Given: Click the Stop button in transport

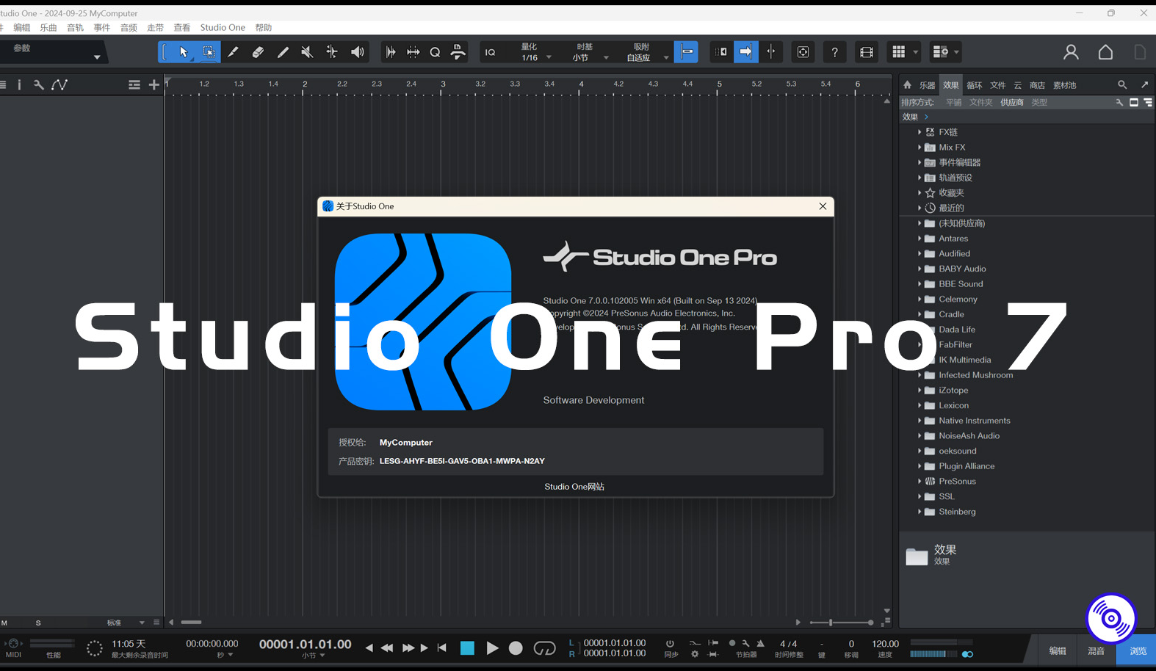Looking at the screenshot, I should 467,648.
